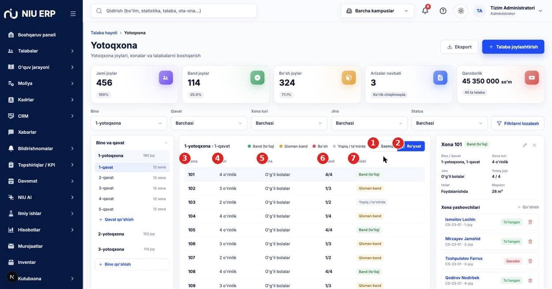Delete Mirzayev Jamshid from the room
This screenshot has height=289, width=552.
tap(530, 241)
